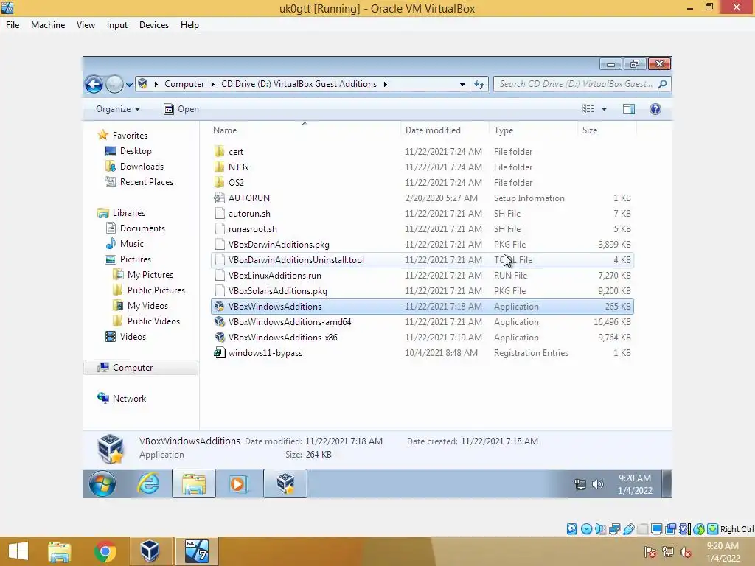Select VBoxWindowsAdditions-amd64 application icon
This screenshot has height=566, width=755.
coord(220,321)
